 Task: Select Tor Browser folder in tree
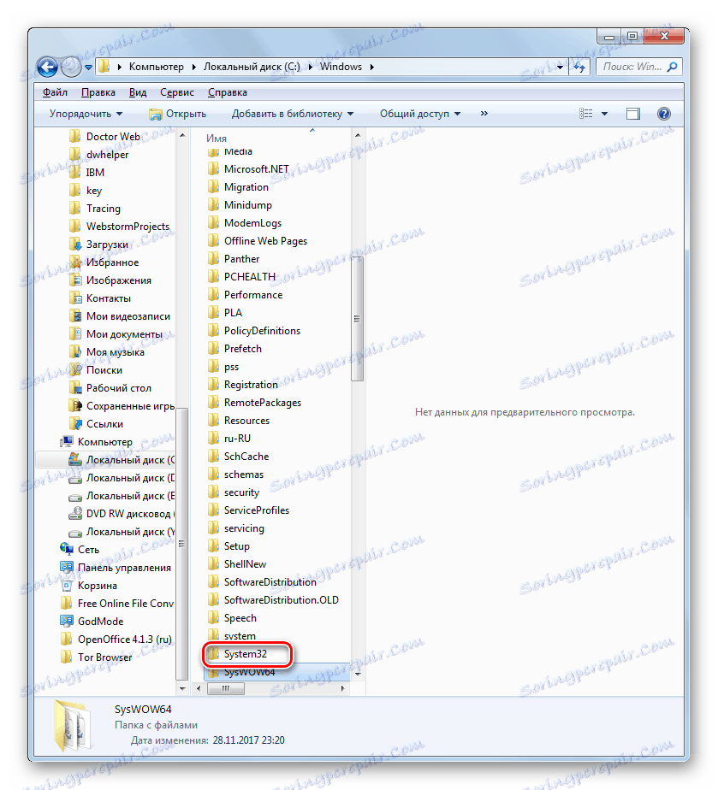[96, 657]
